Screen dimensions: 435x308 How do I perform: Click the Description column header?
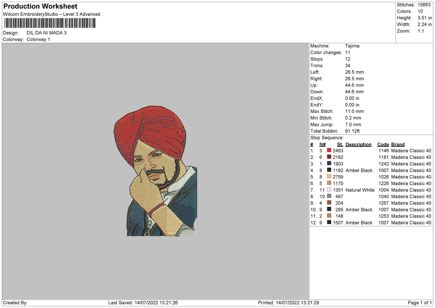pos(359,145)
